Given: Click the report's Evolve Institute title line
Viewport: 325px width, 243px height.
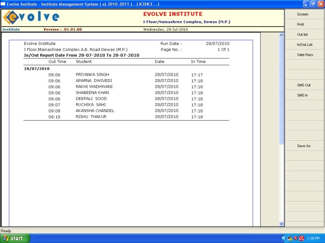Looking at the screenshot, I should click(40, 44).
